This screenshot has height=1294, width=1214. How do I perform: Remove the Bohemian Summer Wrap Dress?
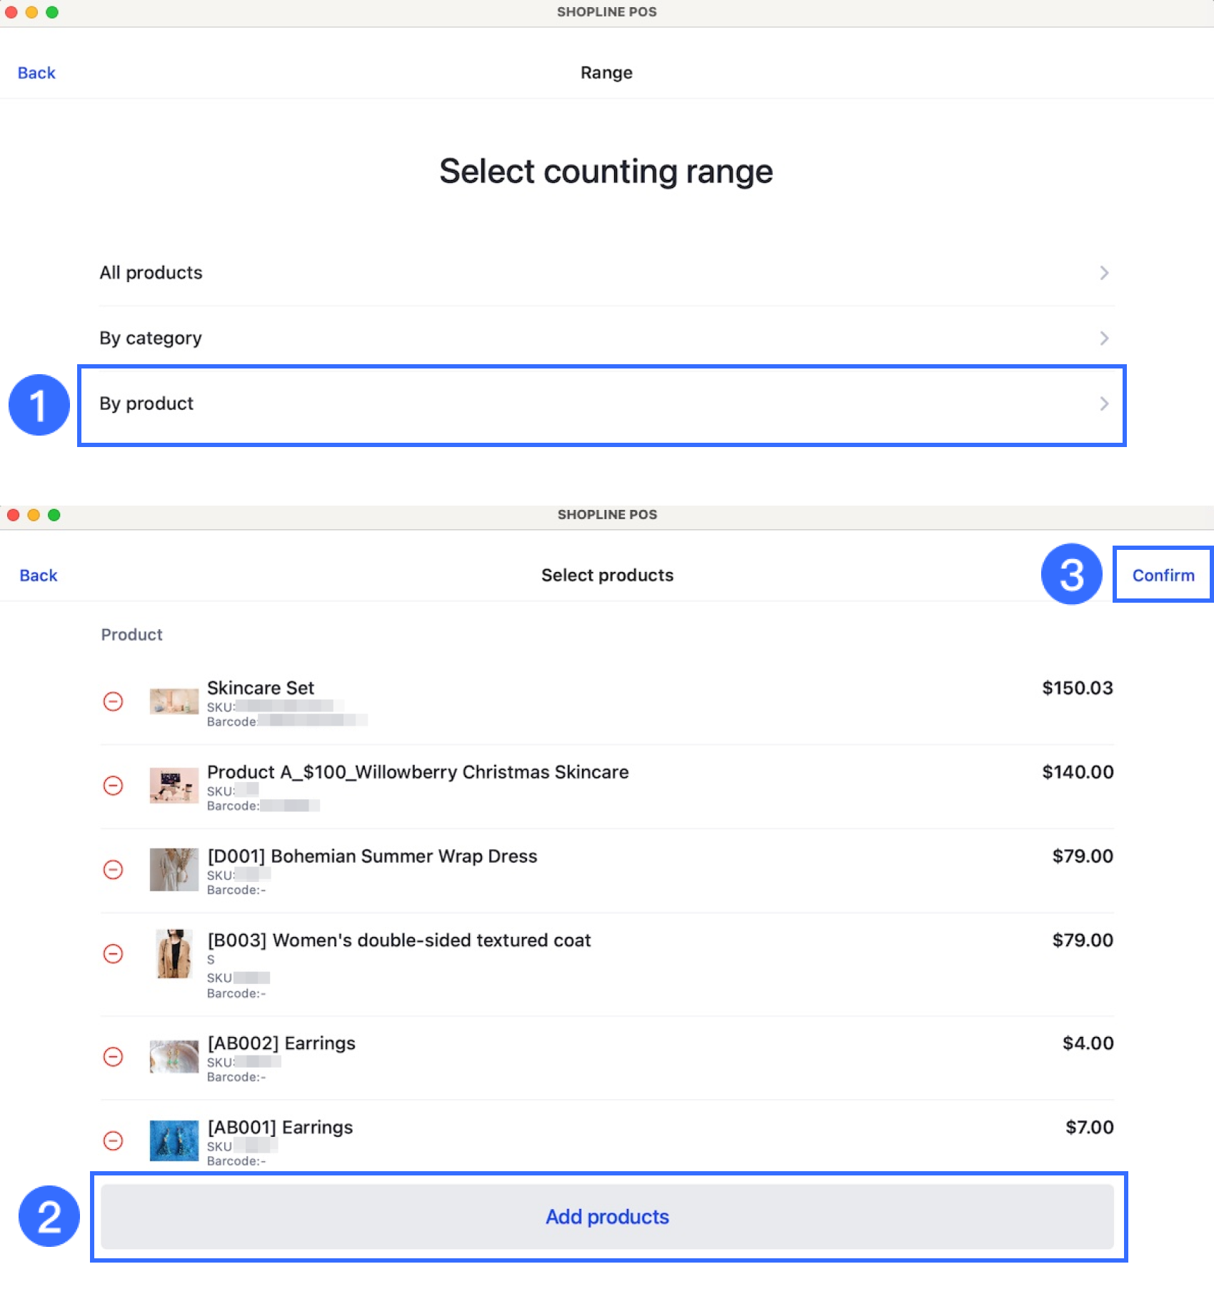pyautogui.click(x=113, y=869)
